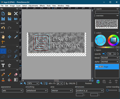Open the File menu
The width and height of the screenshot is (120, 99).
[x=2, y=6]
